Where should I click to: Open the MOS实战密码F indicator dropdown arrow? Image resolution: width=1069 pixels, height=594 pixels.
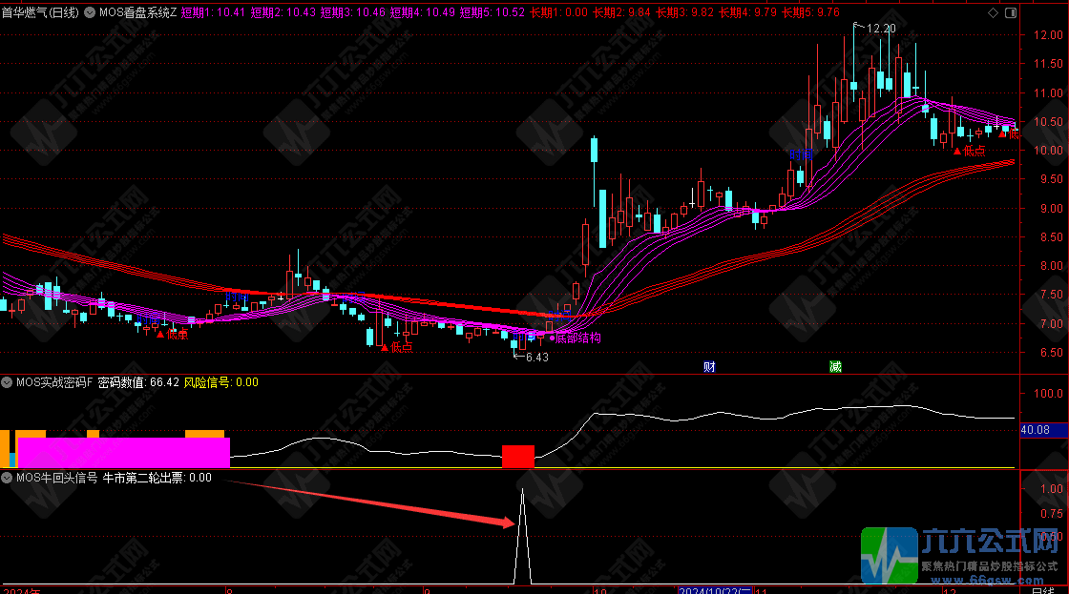[x=8, y=382]
